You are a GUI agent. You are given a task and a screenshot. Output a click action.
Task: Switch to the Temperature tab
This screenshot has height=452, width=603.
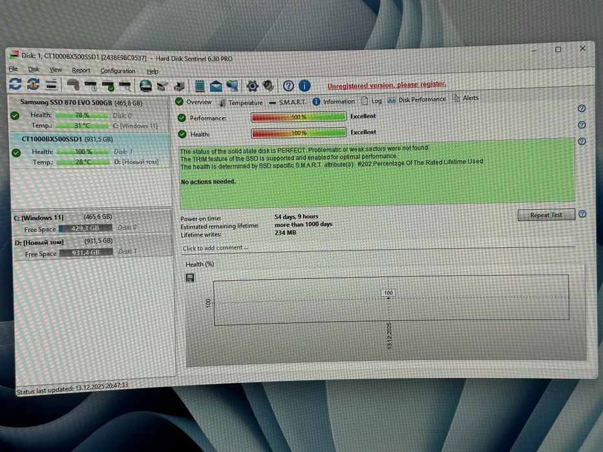(x=241, y=103)
